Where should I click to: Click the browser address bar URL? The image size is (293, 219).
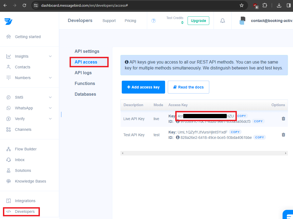tap(85, 5)
